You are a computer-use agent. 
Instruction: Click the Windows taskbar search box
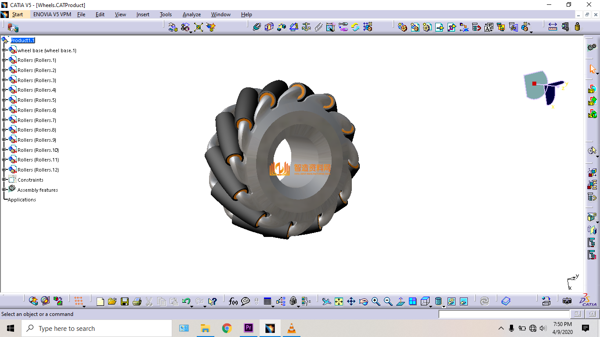[97, 329]
